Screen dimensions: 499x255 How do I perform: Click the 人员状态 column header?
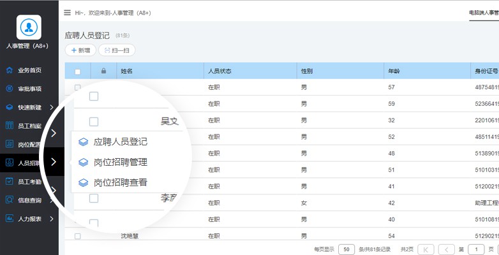(x=220, y=71)
